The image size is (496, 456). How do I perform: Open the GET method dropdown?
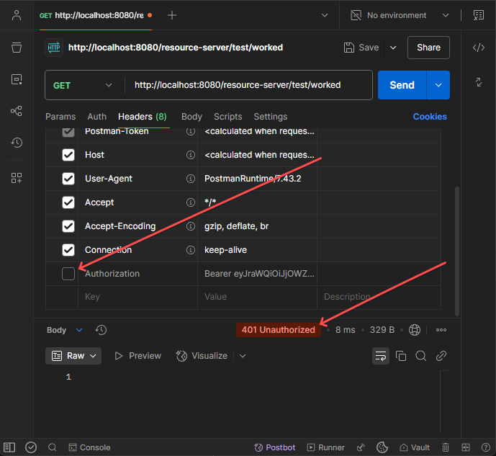(83, 85)
